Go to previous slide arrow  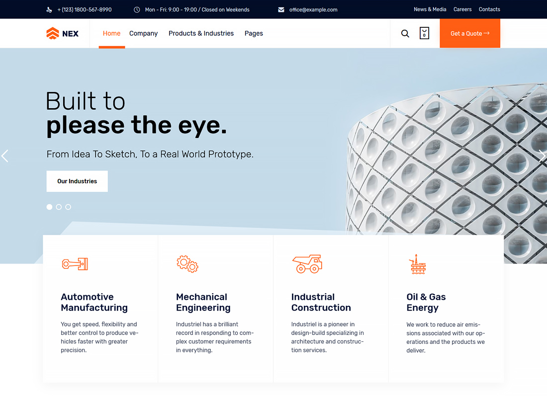pyautogui.click(x=5, y=156)
